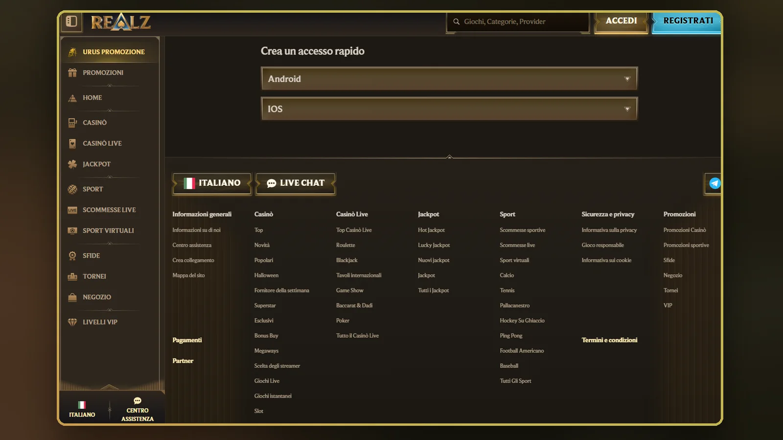Open the Bonus Buy casino link
The height and width of the screenshot is (440, 783).
[x=266, y=336]
